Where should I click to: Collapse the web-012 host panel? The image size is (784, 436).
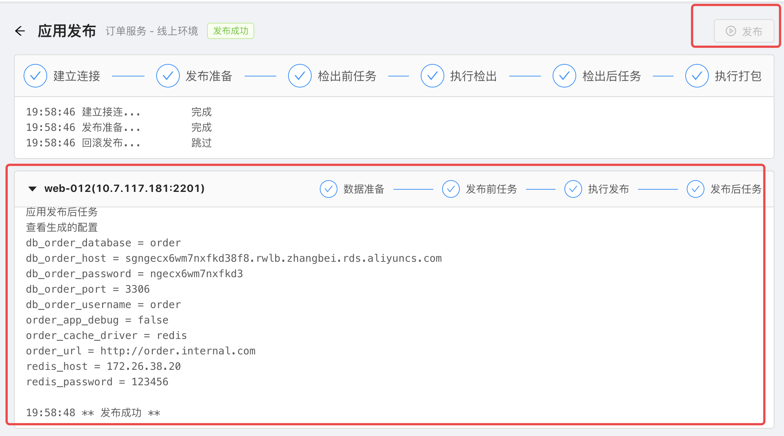click(32, 189)
